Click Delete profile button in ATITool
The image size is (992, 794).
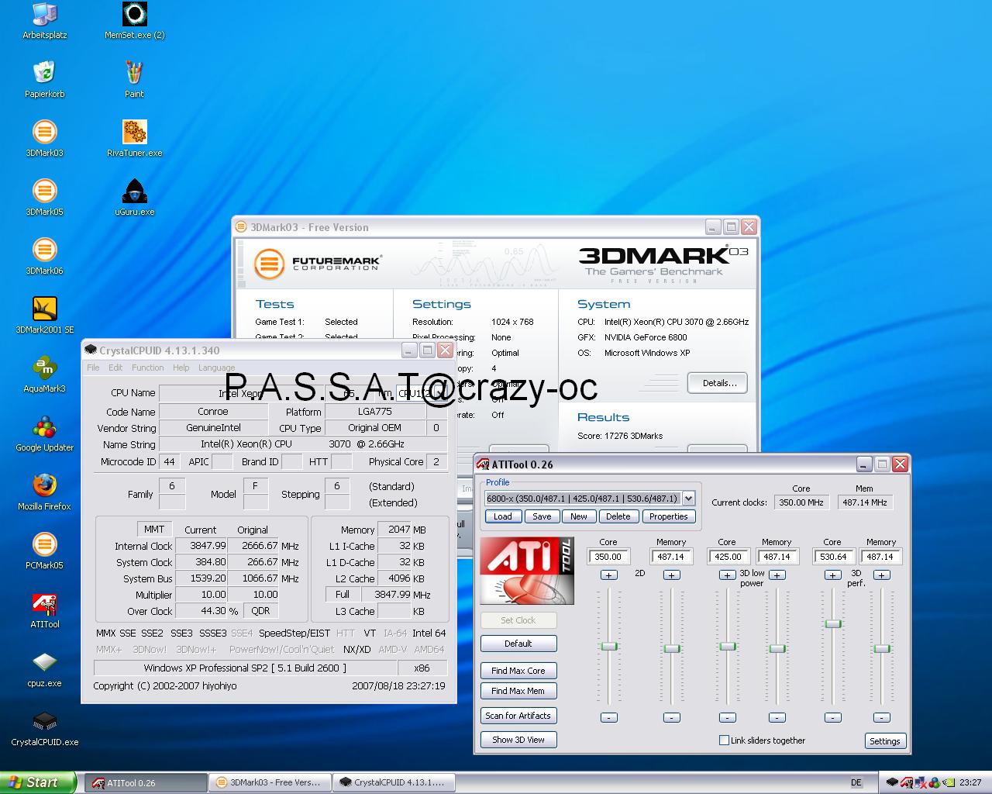point(618,516)
